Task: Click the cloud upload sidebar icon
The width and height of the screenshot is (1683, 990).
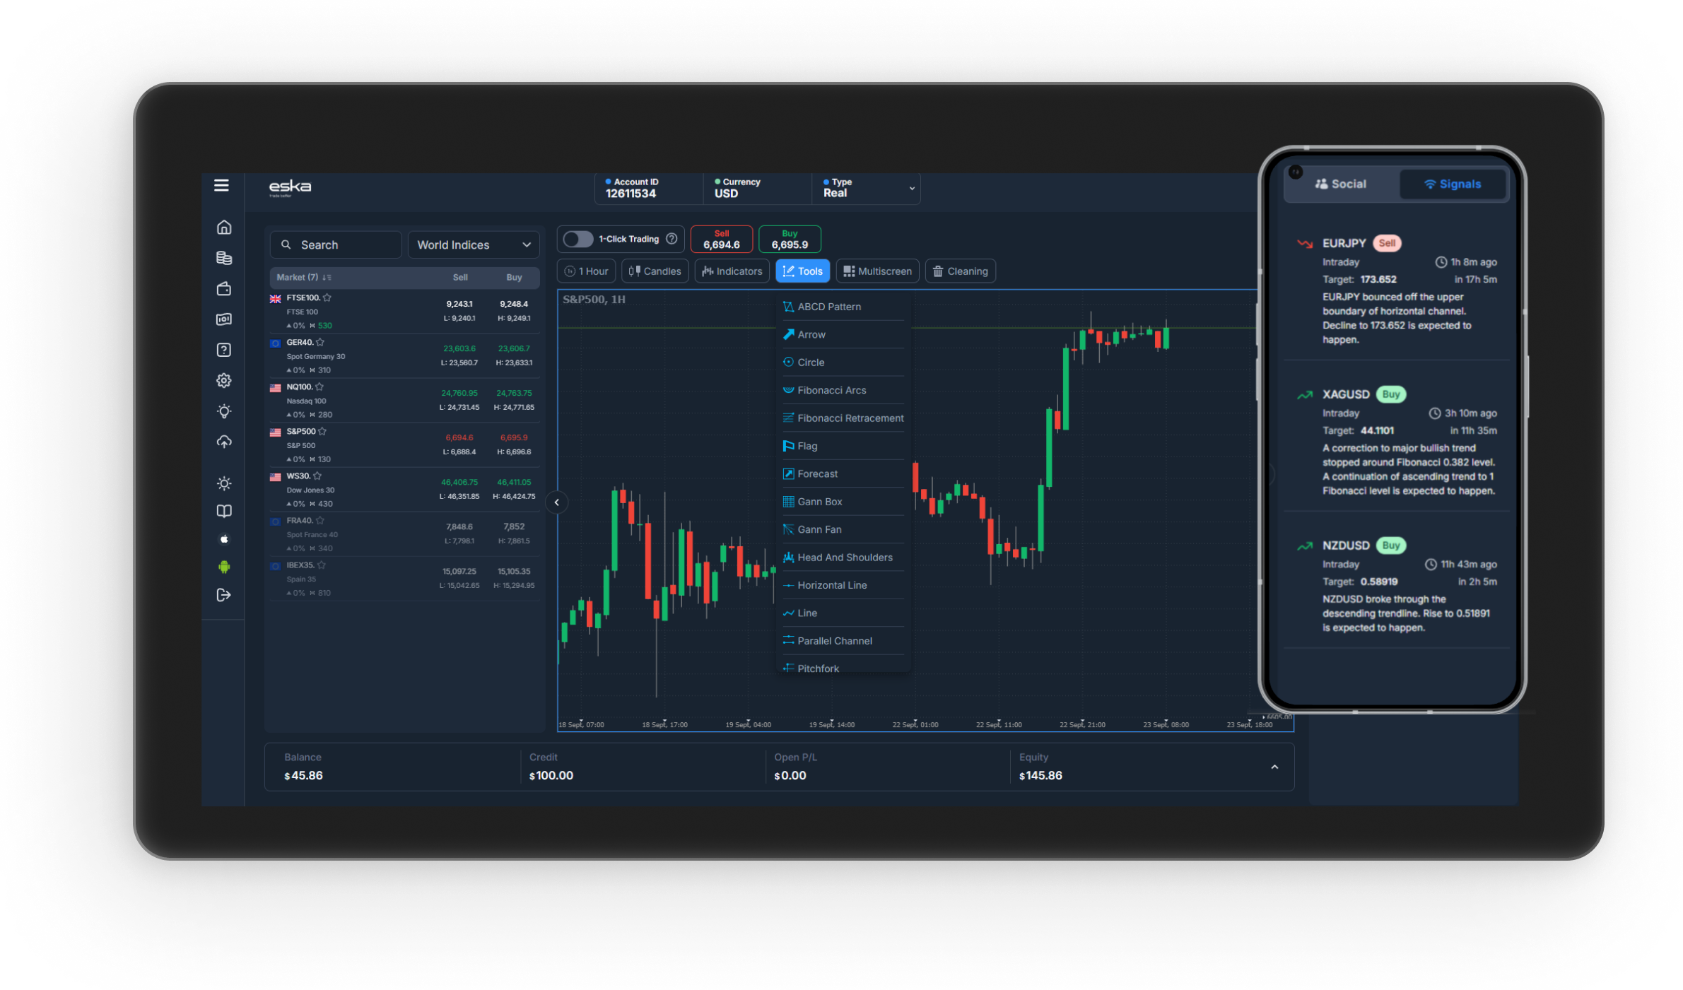Action: point(224,442)
